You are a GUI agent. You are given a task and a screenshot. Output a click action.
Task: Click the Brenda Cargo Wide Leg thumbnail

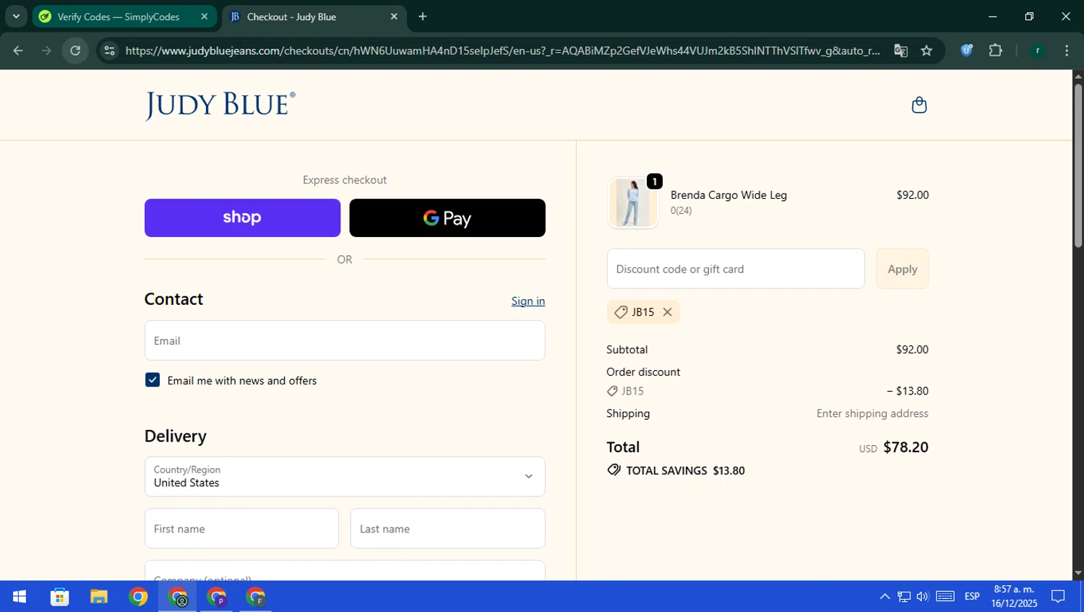633,203
